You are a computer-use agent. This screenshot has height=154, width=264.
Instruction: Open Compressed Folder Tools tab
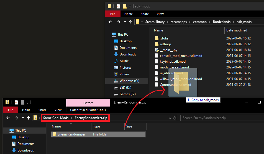pos(88,110)
